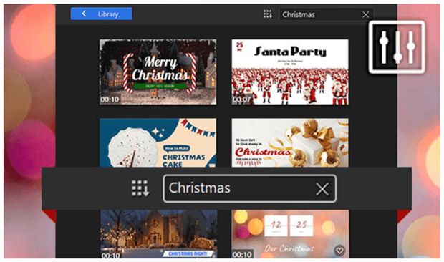Open the large sort-by grid arrow icon
The height and width of the screenshot is (262, 444).
(x=140, y=188)
